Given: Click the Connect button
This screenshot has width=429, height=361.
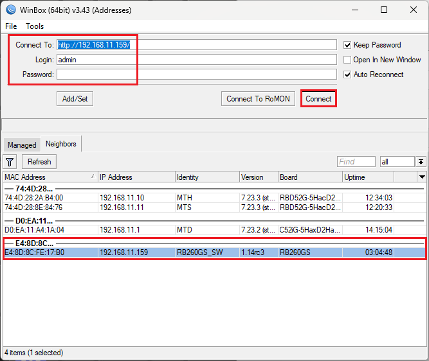Looking at the screenshot, I should coord(318,99).
